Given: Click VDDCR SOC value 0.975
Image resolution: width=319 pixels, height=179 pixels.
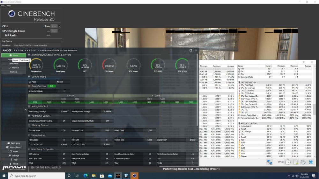Looking at the screenshot, I should (x=150, y=140).
